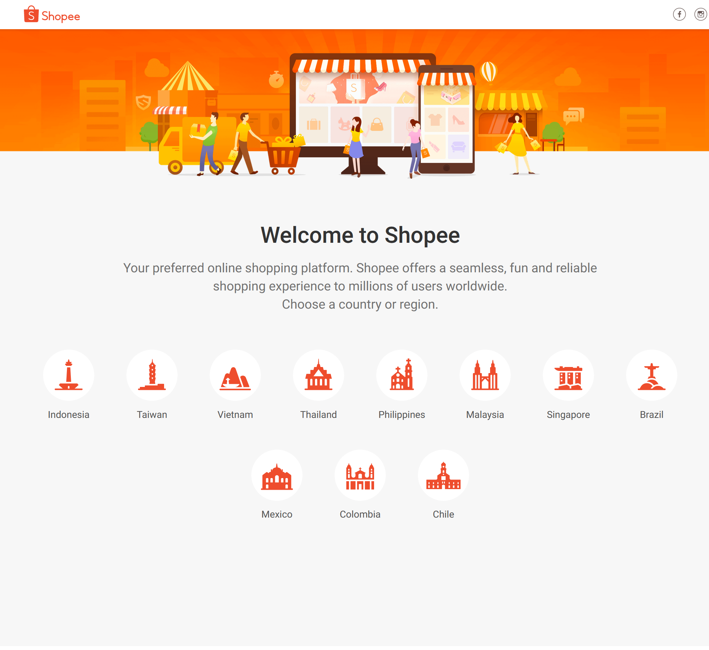709x650 pixels.
Task: Click the Malaysia text label
Action: click(x=485, y=415)
